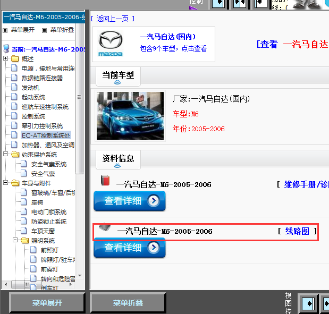Click document icon beside 起动系统
329x314 pixels.
14,97
